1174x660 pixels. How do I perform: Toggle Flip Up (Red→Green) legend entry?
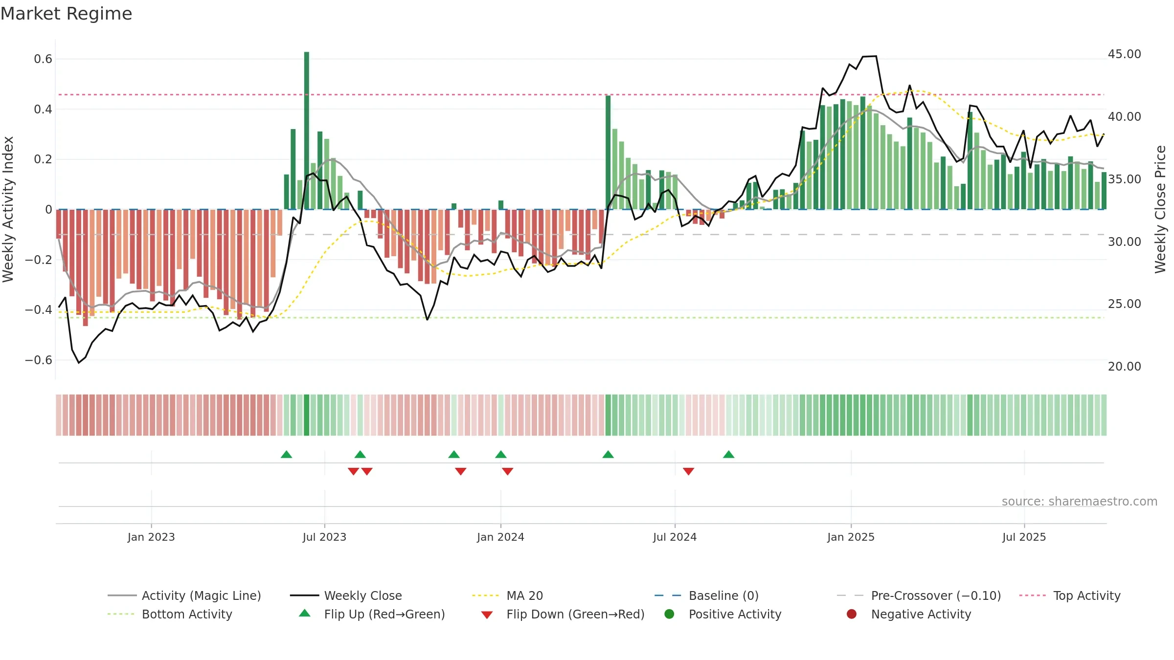point(372,614)
